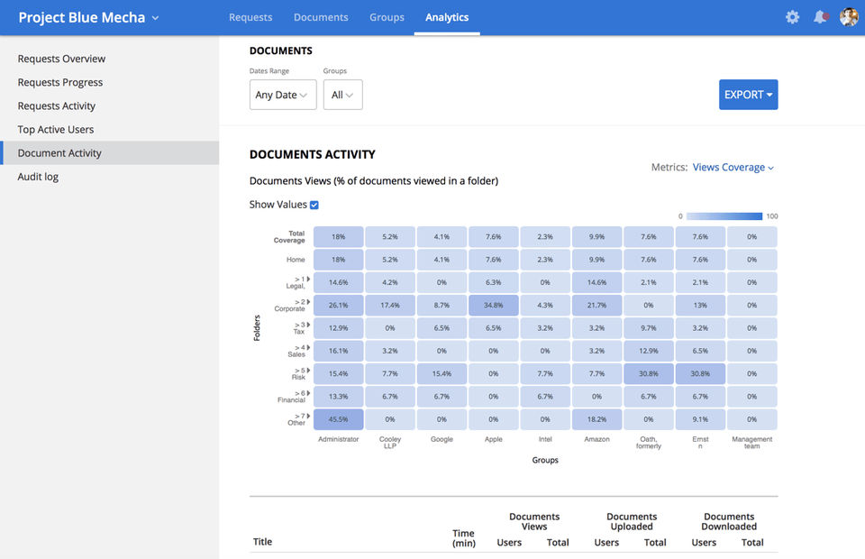
Task: Select the Requests Overview sidebar item
Action: pos(61,59)
